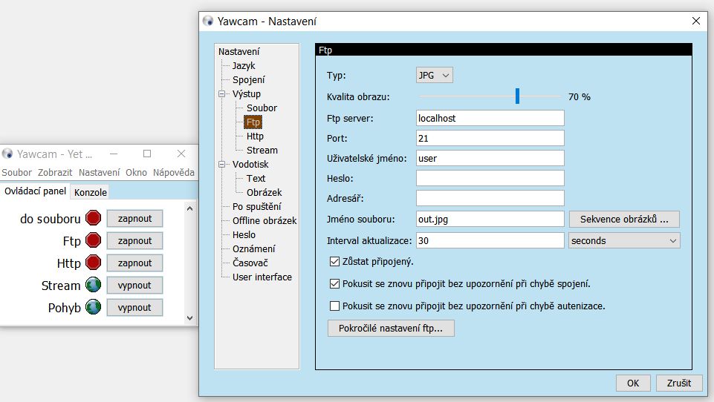Click the Yawcam icon in Nastavení title bar
714x402 pixels.
tap(209, 22)
